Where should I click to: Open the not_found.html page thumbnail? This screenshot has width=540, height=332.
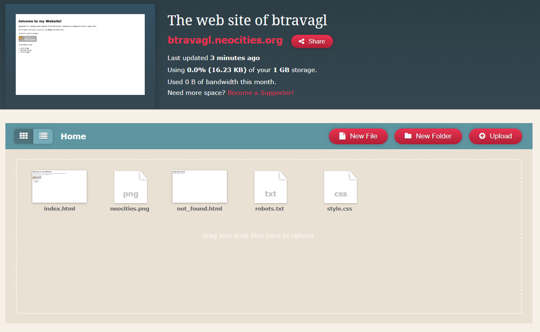[199, 186]
